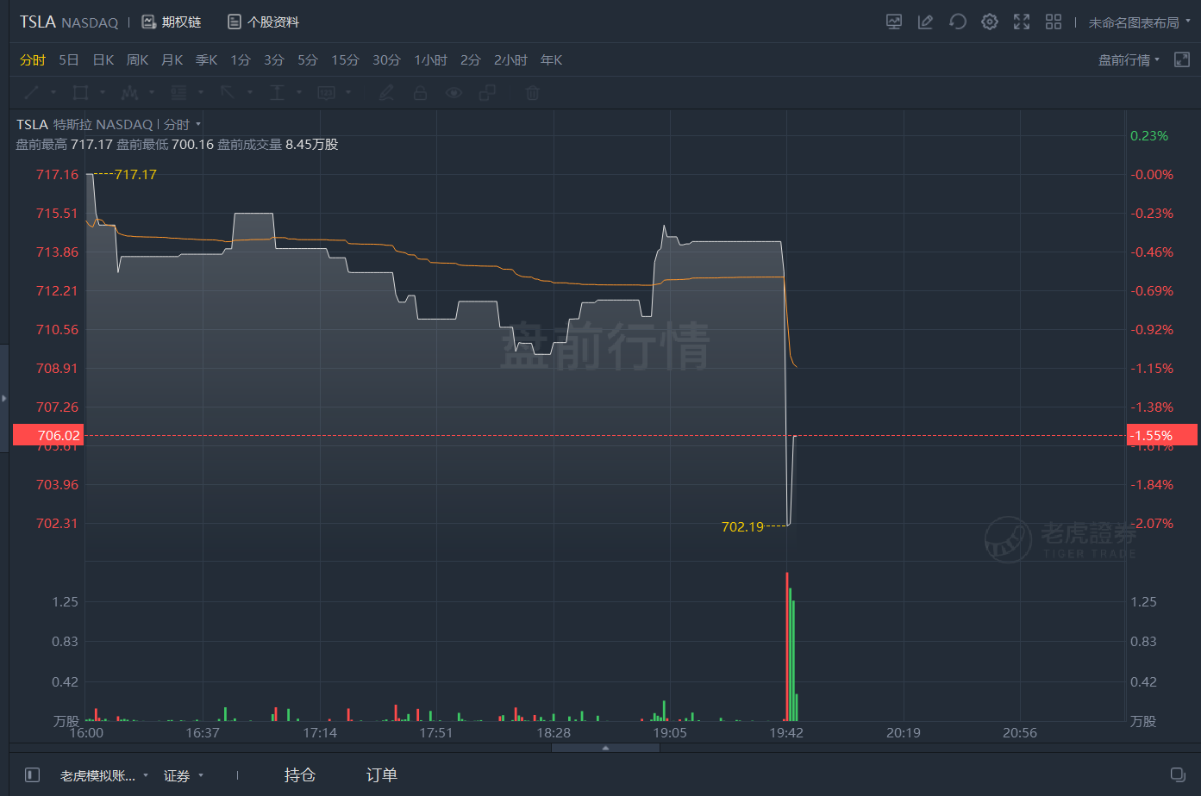
Task: Click the 702.19 low price marker
Action: pyautogui.click(x=742, y=526)
